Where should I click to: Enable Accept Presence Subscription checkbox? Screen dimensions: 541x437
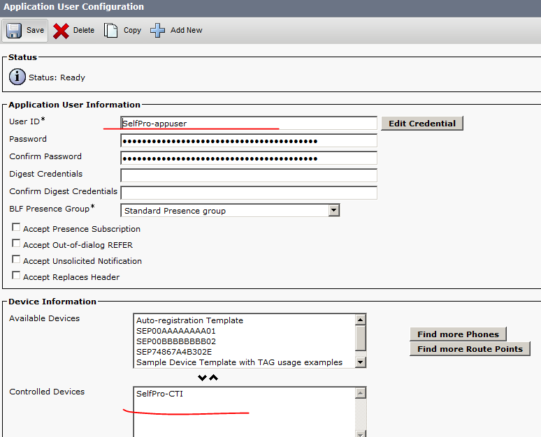[x=16, y=227]
